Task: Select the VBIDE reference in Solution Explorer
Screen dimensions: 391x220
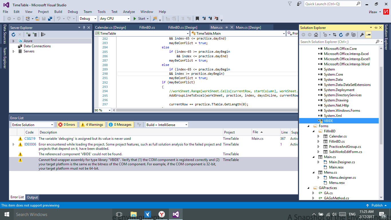Action: (x=328, y=121)
